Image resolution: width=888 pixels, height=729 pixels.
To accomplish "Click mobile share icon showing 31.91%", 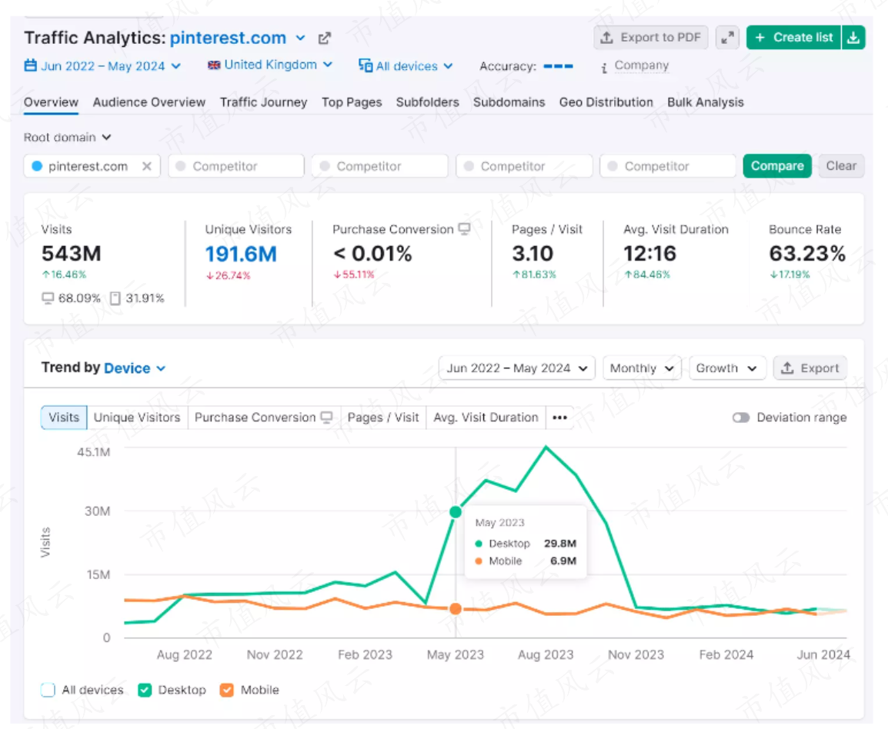I will (115, 298).
